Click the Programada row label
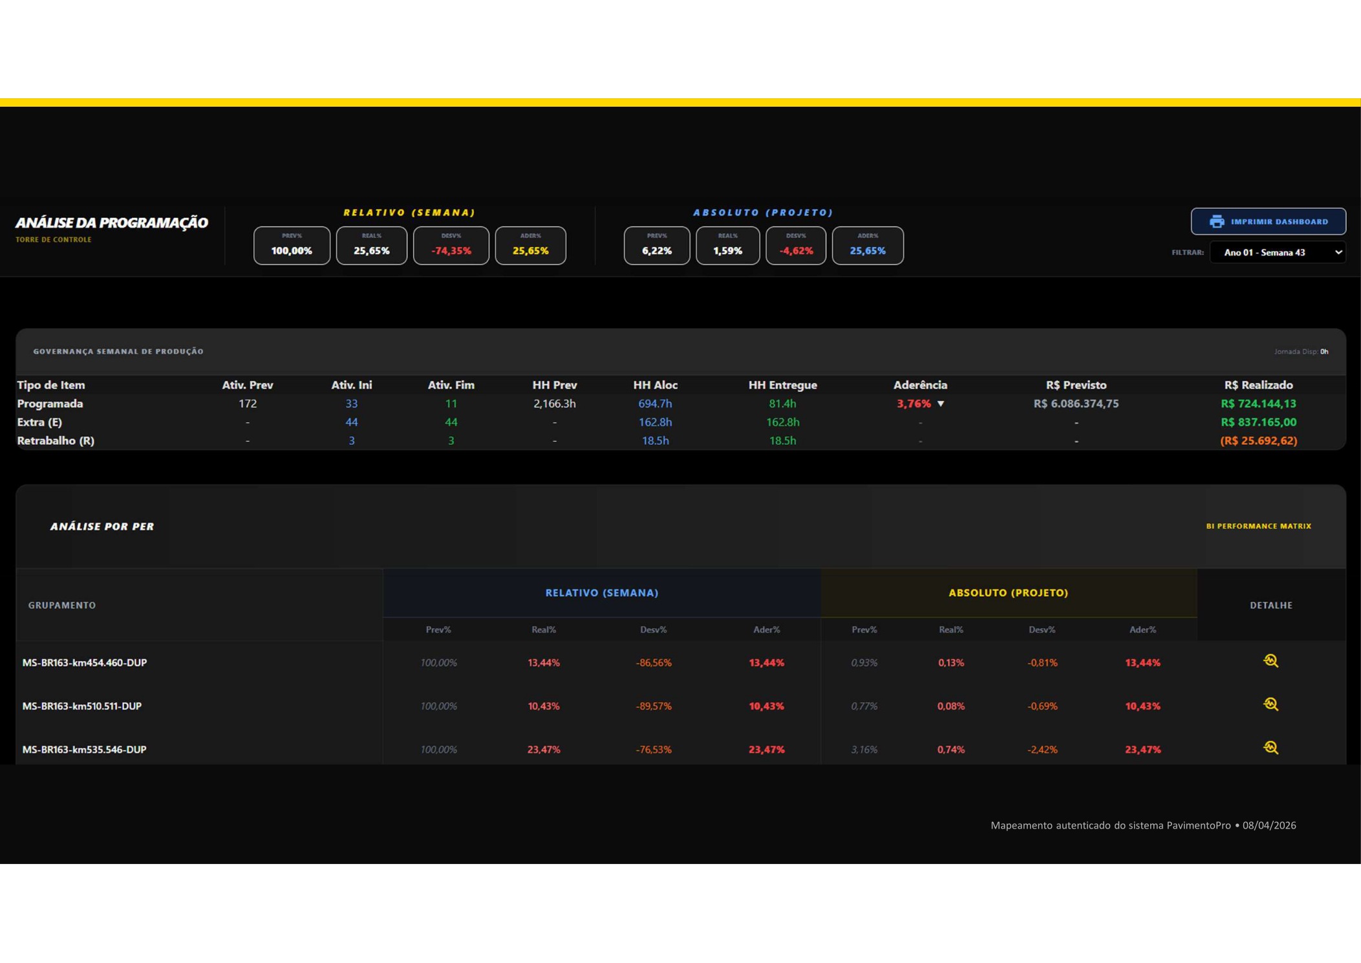This screenshot has width=1361, height=963. (x=50, y=404)
